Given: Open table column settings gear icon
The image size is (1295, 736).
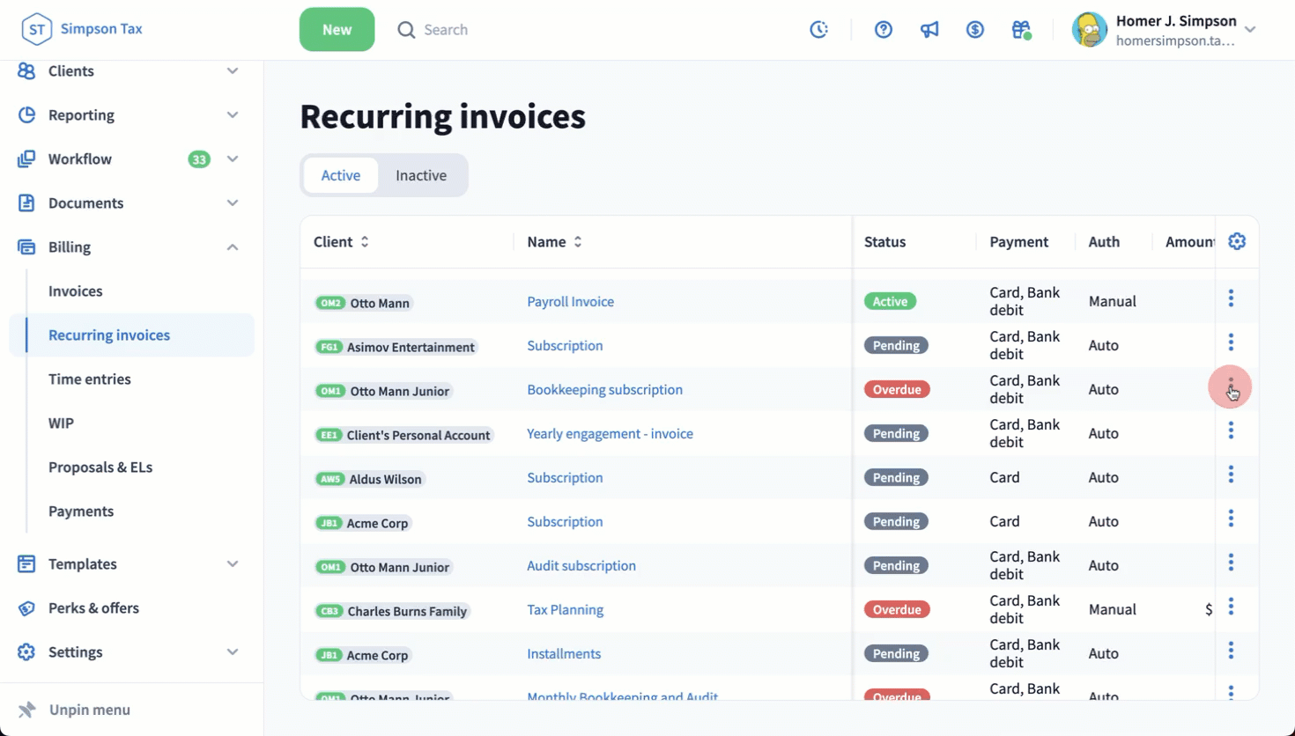Looking at the screenshot, I should 1237,241.
